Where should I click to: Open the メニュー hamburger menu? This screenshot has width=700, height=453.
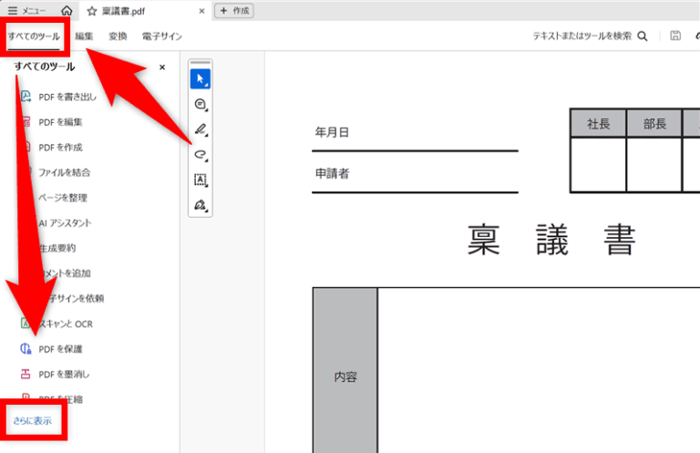pos(27,11)
